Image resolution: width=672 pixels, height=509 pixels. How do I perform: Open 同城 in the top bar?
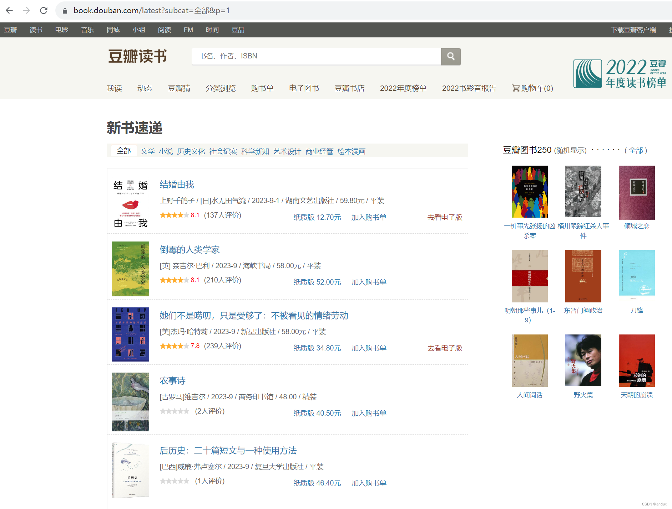113,30
